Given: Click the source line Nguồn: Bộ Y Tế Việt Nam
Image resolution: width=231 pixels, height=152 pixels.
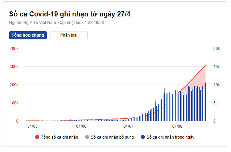Looking at the screenshot, I should click(x=33, y=23).
